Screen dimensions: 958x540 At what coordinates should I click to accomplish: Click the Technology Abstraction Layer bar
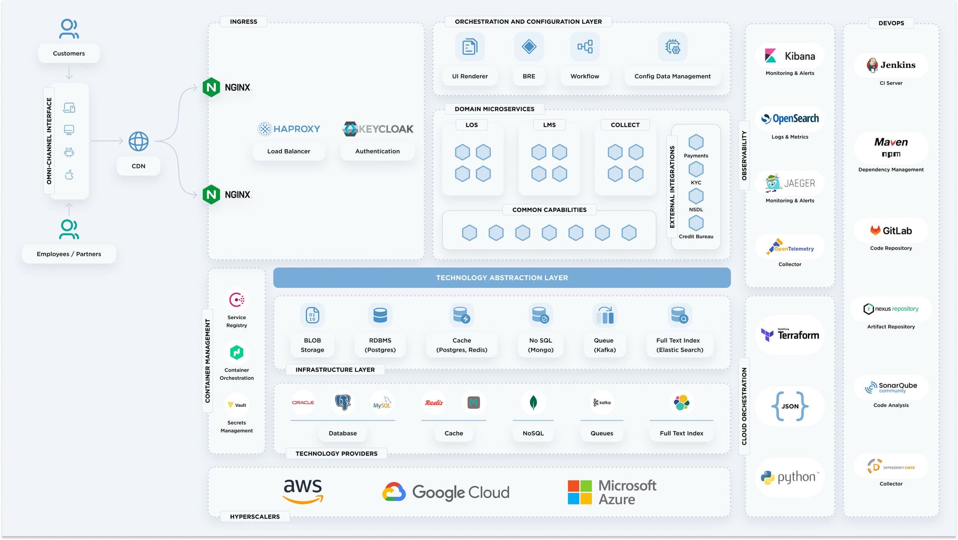(501, 278)
